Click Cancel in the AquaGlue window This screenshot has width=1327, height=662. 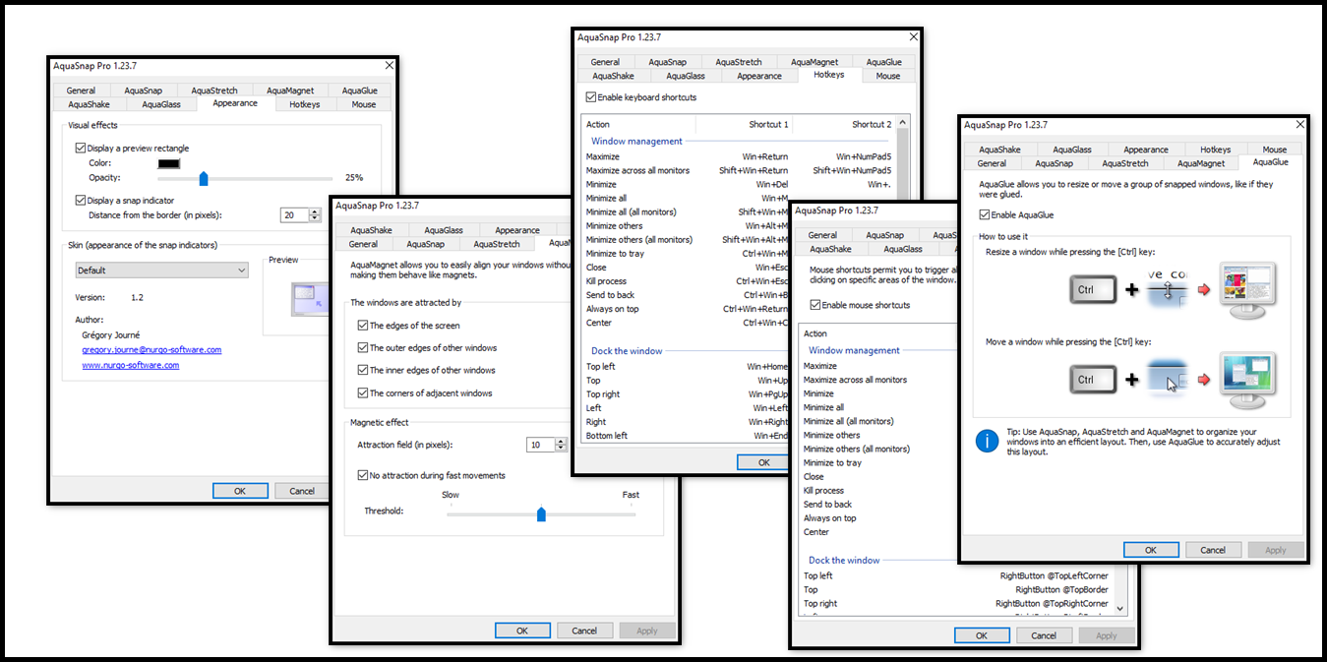click(1213, 550)
